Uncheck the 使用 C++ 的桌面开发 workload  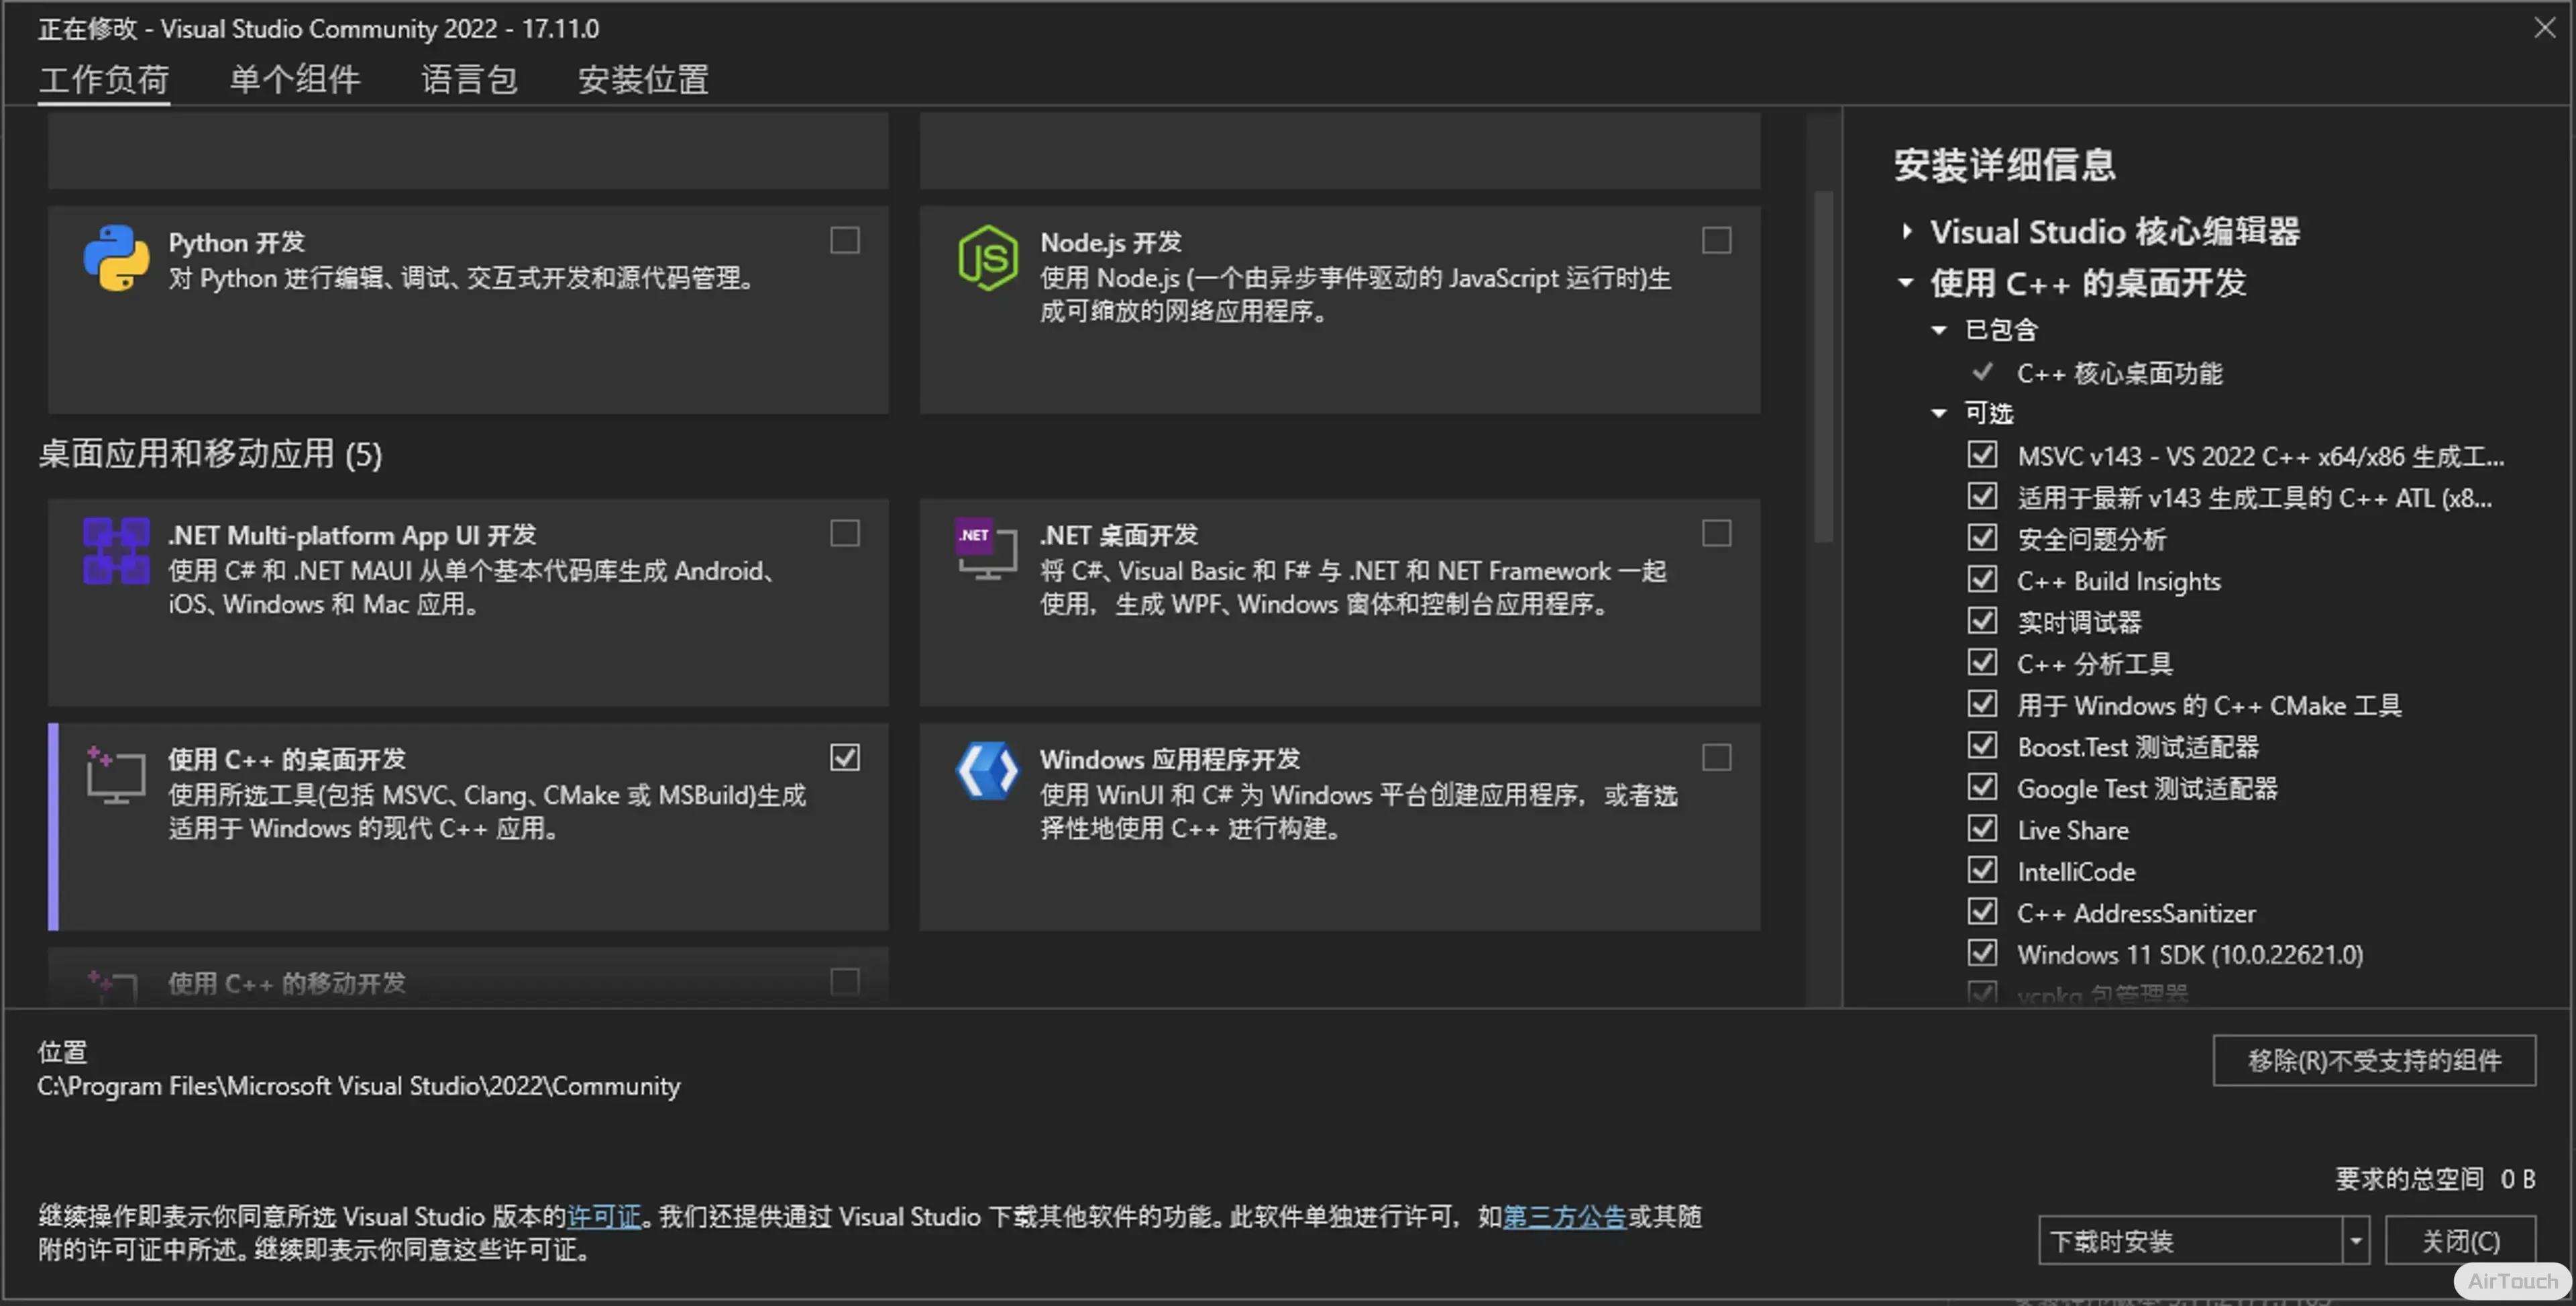(x=845, y=758)
